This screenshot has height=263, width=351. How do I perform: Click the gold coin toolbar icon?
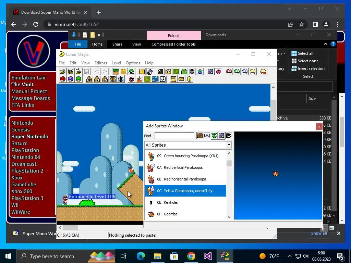189,79
